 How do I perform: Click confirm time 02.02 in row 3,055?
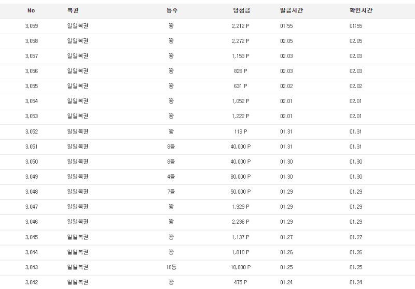[x=356, y=86]
